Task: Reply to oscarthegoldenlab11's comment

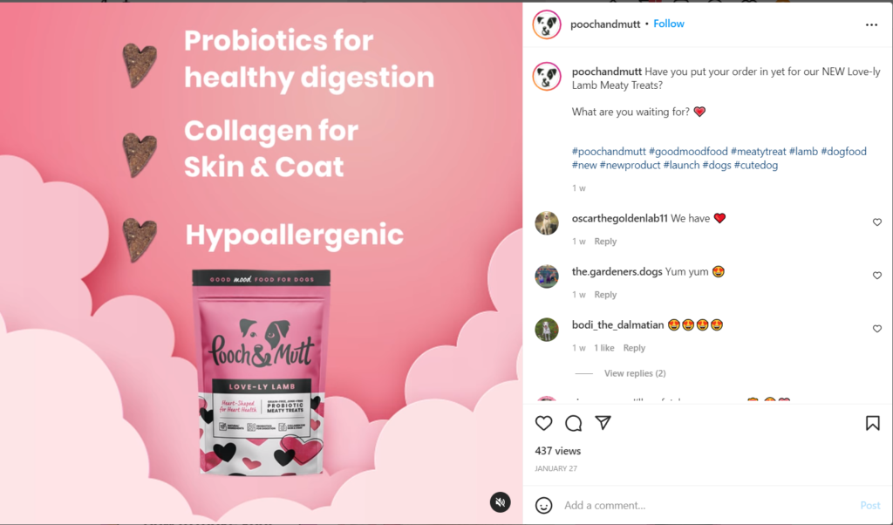Action: (605, 242)
